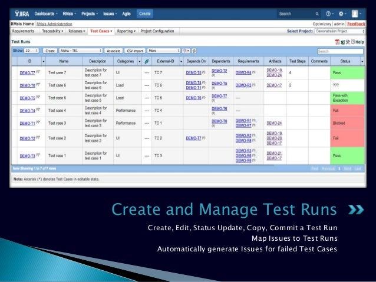Open the RMsis Administration link

(54, 24)
